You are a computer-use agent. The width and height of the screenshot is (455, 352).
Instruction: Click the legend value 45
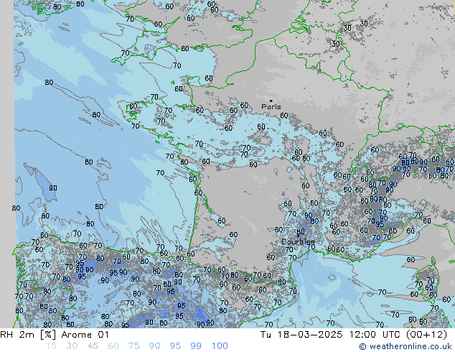tap(93, 346)
